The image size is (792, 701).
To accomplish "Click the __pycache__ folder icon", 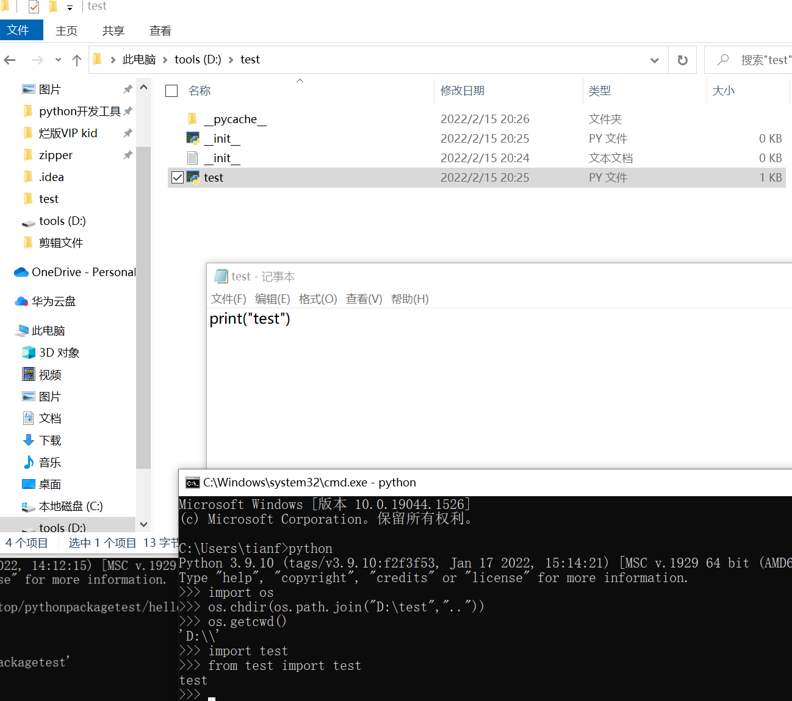I will (192, 119).
